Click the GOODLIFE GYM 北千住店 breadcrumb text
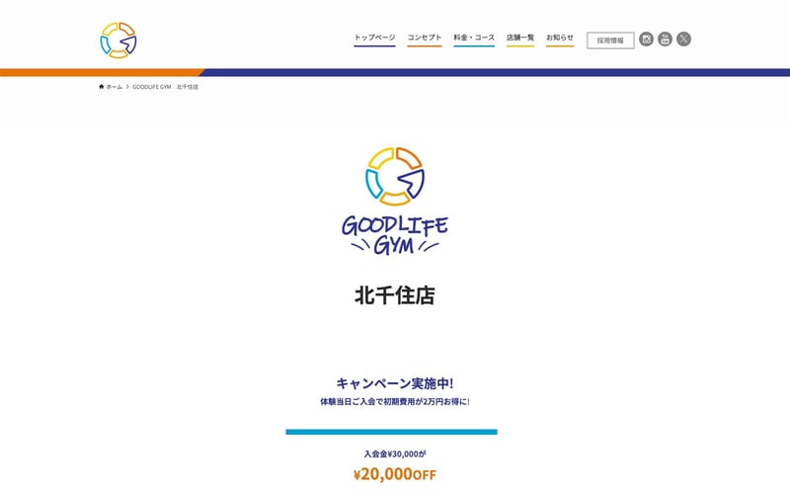 (x=165, y=87)
